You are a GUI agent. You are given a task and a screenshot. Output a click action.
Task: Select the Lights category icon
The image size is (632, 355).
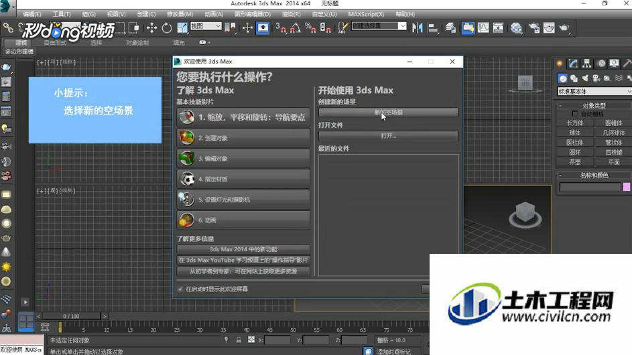pyautogui.click(x=585, y=78)
